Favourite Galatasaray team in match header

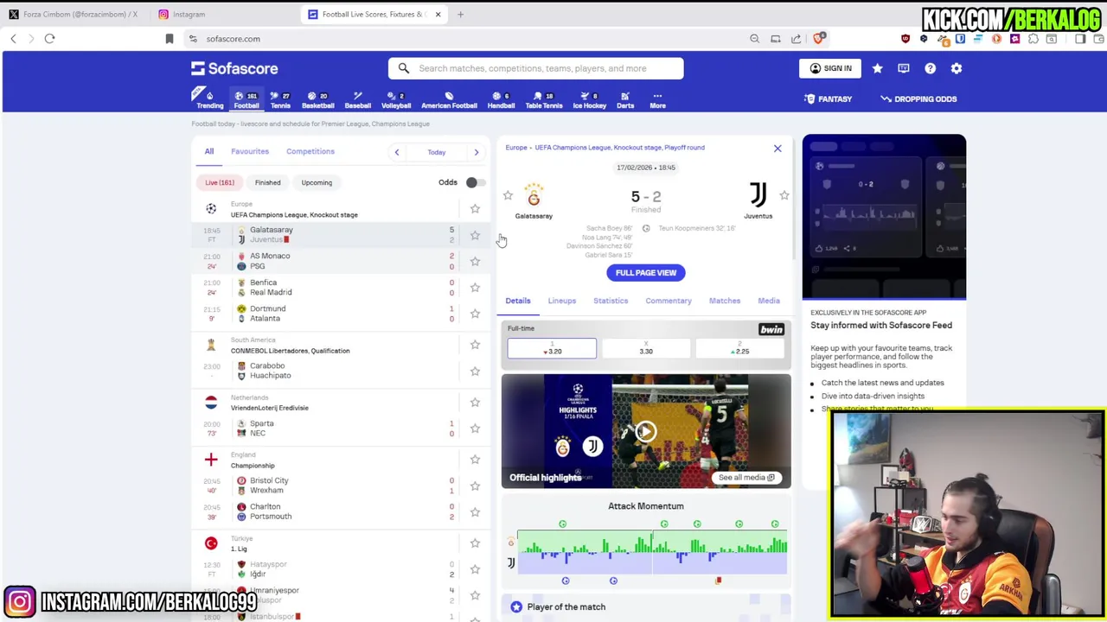[508, 196]
